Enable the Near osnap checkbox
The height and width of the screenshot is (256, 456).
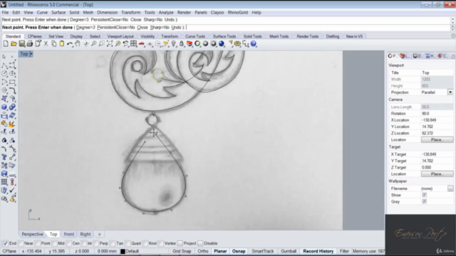[x=21, y=243]
